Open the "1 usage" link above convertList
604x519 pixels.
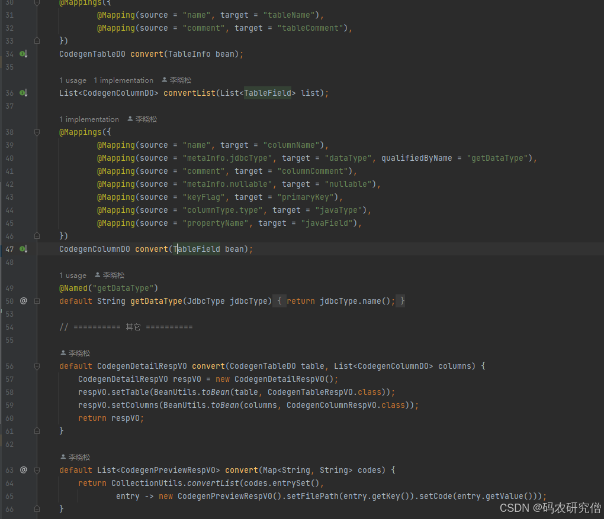72,80
